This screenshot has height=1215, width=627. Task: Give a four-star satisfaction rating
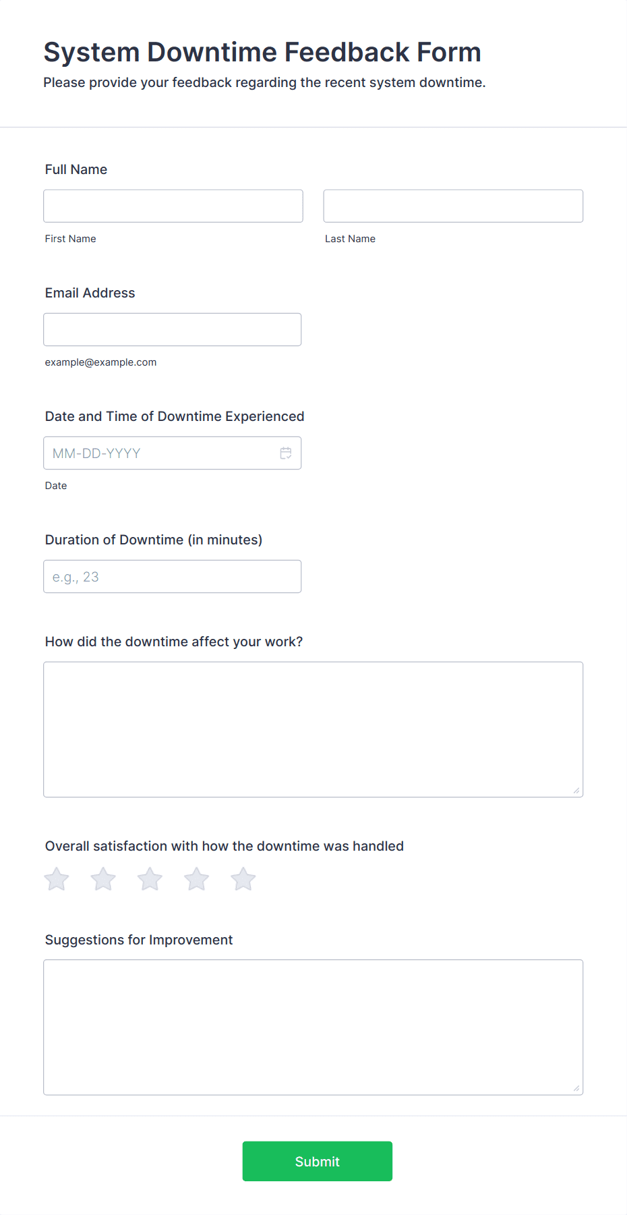[x=197, y=879]
